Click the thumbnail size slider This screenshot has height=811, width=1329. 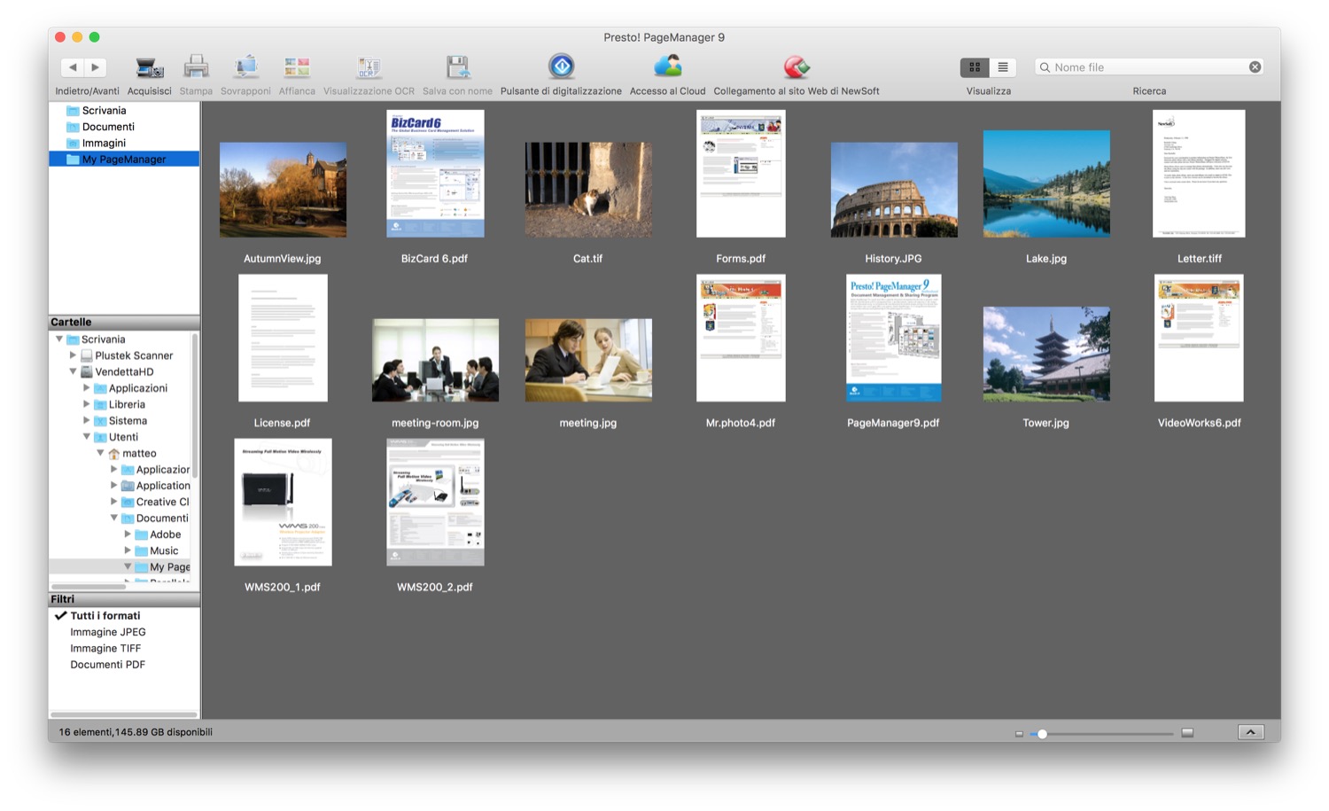[x=1043, y=734]
